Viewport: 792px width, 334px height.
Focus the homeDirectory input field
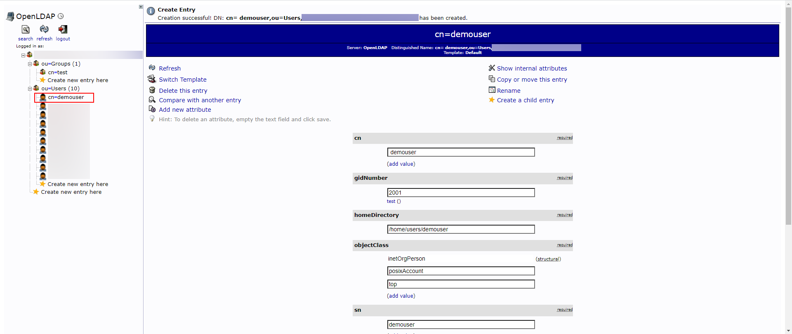461,229
